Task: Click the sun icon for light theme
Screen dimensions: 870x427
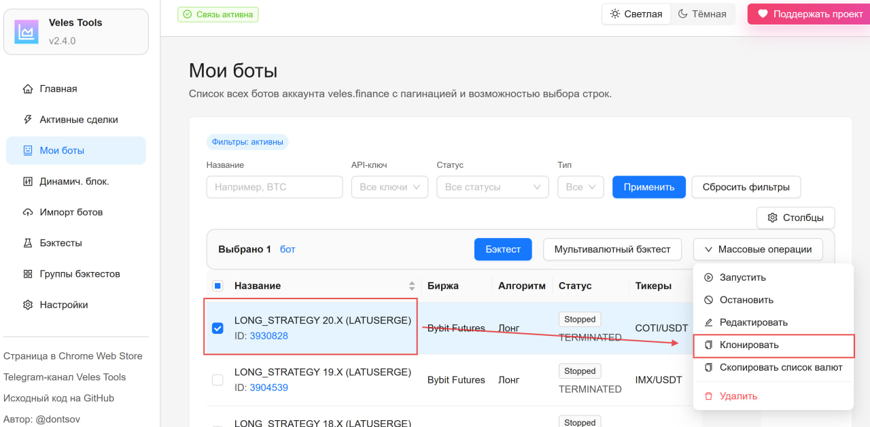Action: 615,14
